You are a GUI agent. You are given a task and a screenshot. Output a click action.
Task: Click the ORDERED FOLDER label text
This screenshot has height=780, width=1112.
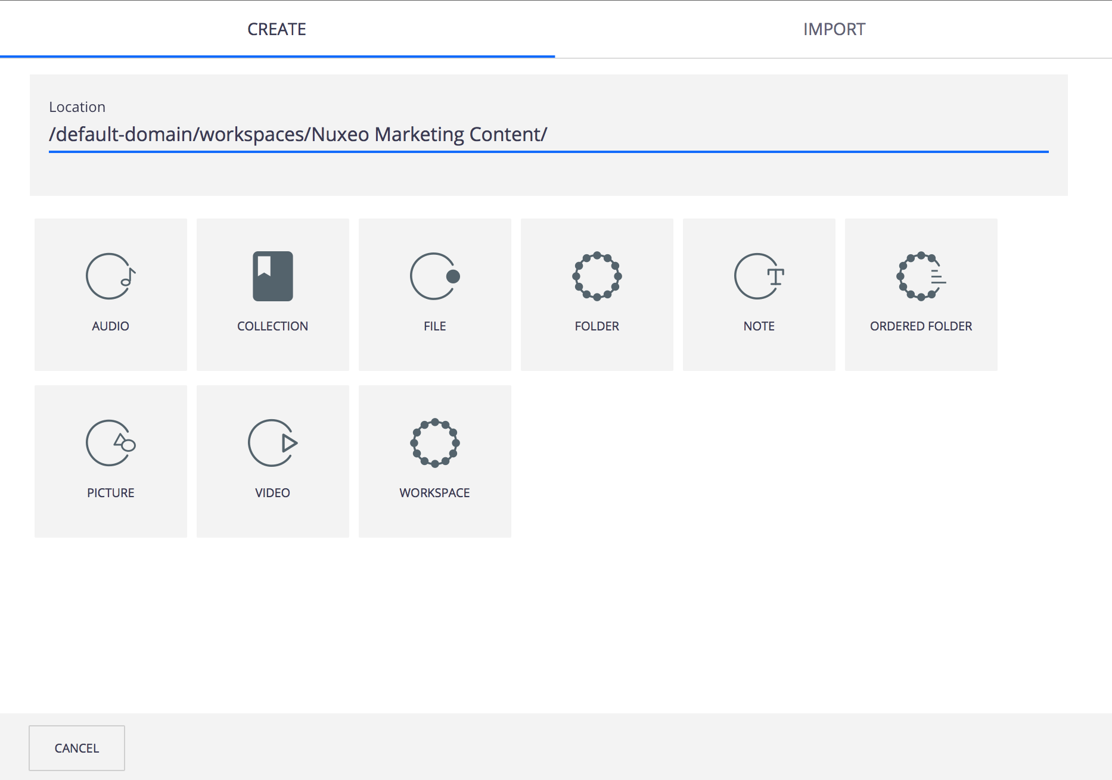(x=921, y=326)
